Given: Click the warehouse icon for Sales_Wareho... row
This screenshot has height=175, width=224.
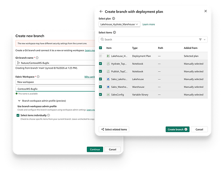Looking at the screenshot, I should [x=108, y=87].
